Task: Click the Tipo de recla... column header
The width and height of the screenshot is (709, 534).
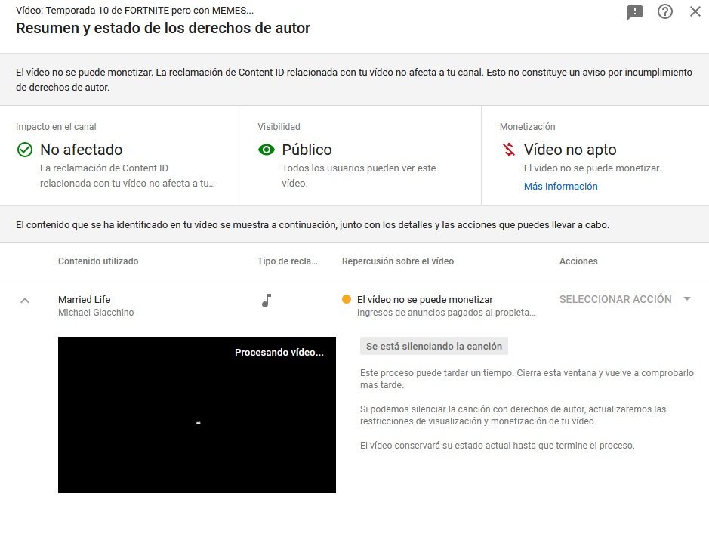Action: [x=288, y=261]
